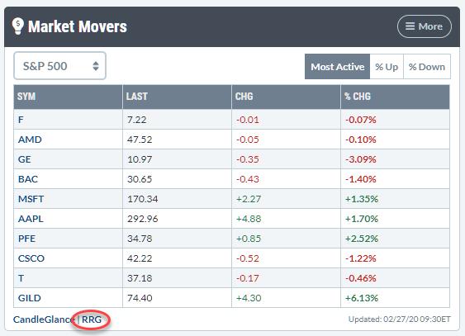Switch to the % Down tab
Viewport: 465px width, 336px height.
pos(427,67)
